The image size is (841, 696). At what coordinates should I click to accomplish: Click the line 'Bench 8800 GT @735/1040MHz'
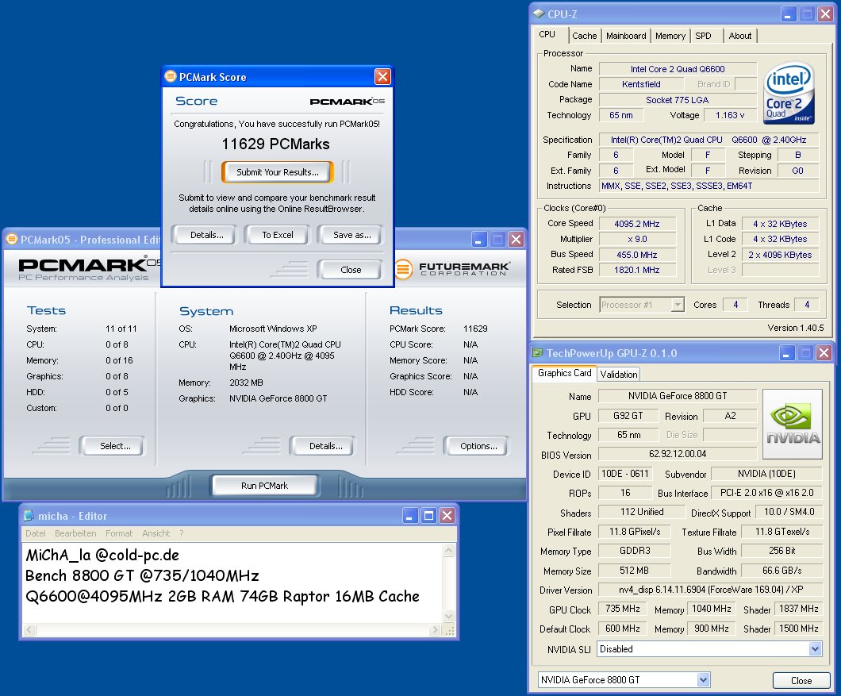click(x=142, y=575)
